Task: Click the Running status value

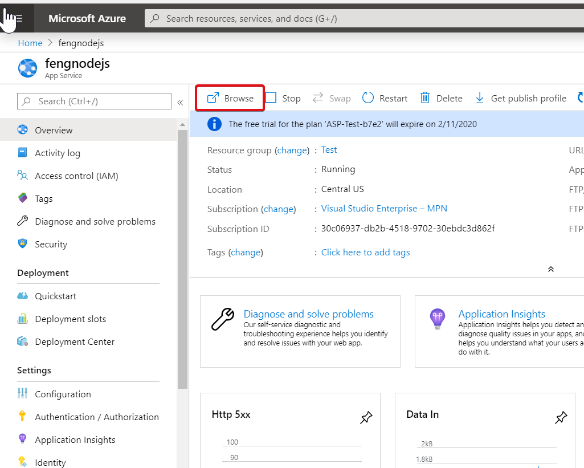Action: pos(338,169)
